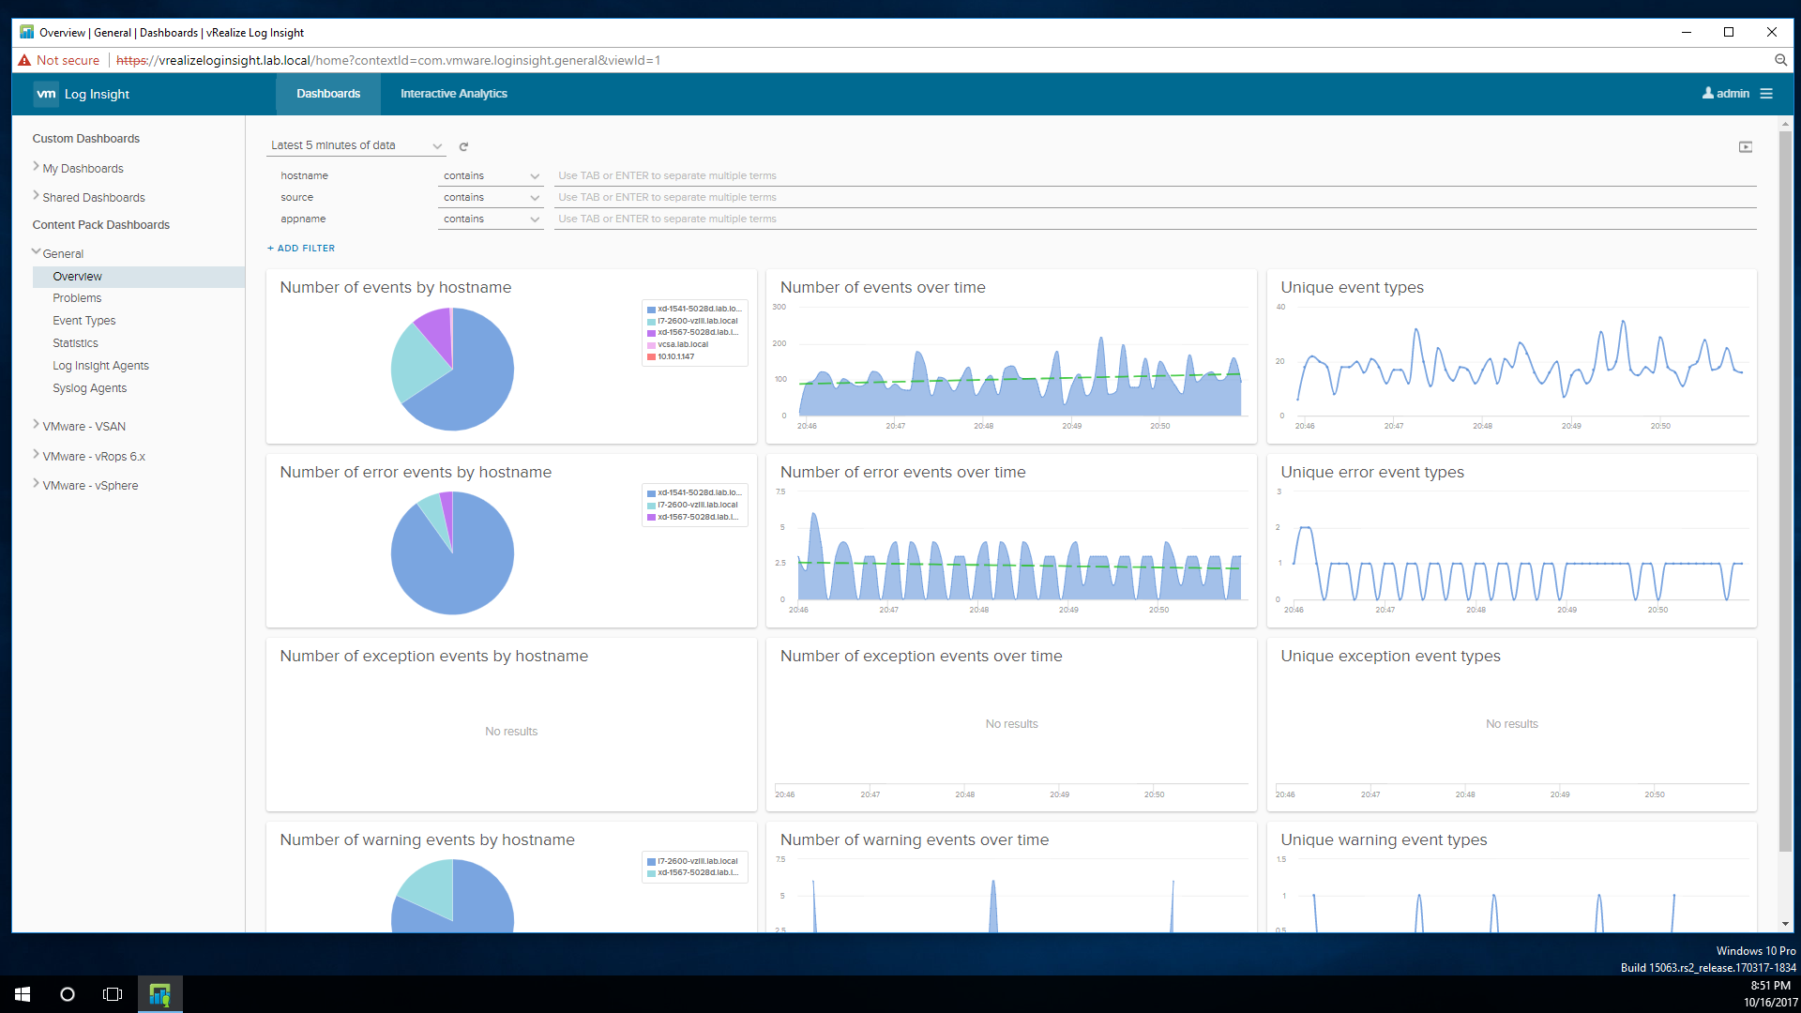The width and height of the screenshot is (1801, 1013).
Task: Click Content Pack Dashboards heading
Action: pyautogui.click(x=101, y=225)
